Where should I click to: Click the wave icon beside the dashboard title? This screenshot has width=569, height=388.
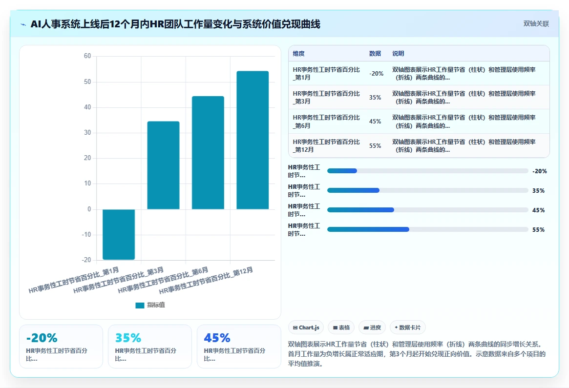[x=23, y=25]
